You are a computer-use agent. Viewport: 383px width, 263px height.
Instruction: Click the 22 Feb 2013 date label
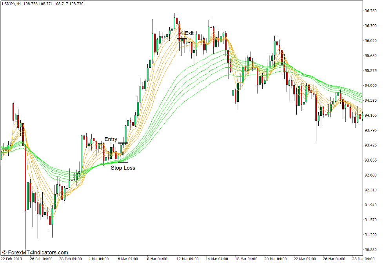(12, 259)
